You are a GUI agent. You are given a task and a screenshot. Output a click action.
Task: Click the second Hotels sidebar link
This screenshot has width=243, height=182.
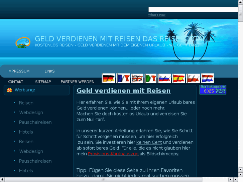pos(26,171)
